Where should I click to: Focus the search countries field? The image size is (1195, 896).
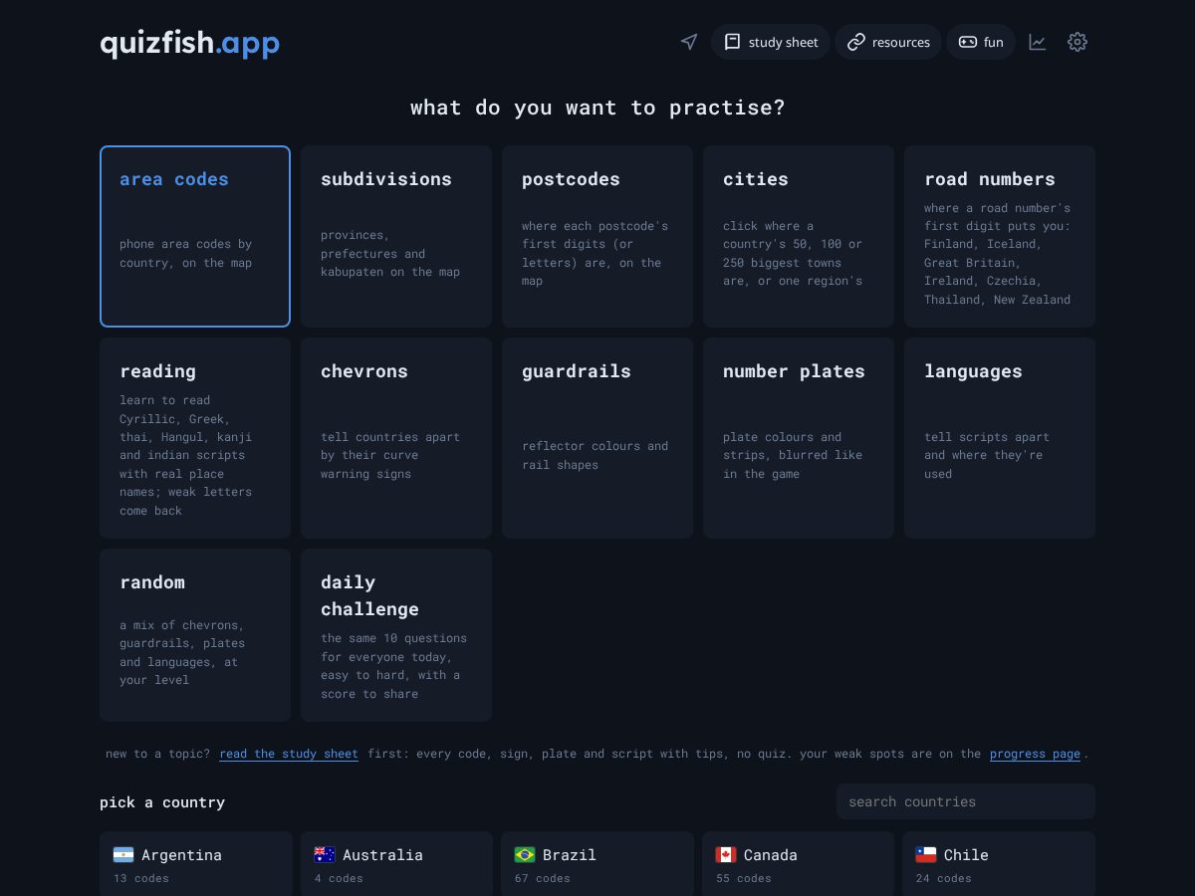pyautogui.click(x=966, y=801)
